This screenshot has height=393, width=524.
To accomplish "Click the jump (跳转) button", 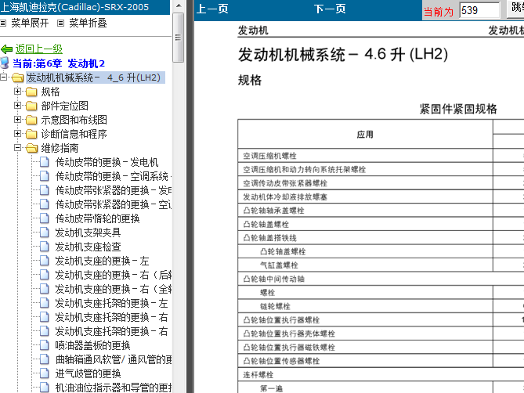I will click(515, 8).
